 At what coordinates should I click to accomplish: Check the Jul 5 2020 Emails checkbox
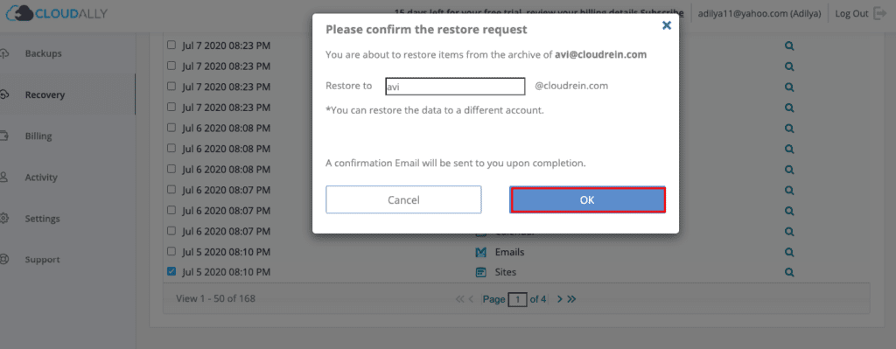(171, 251)
